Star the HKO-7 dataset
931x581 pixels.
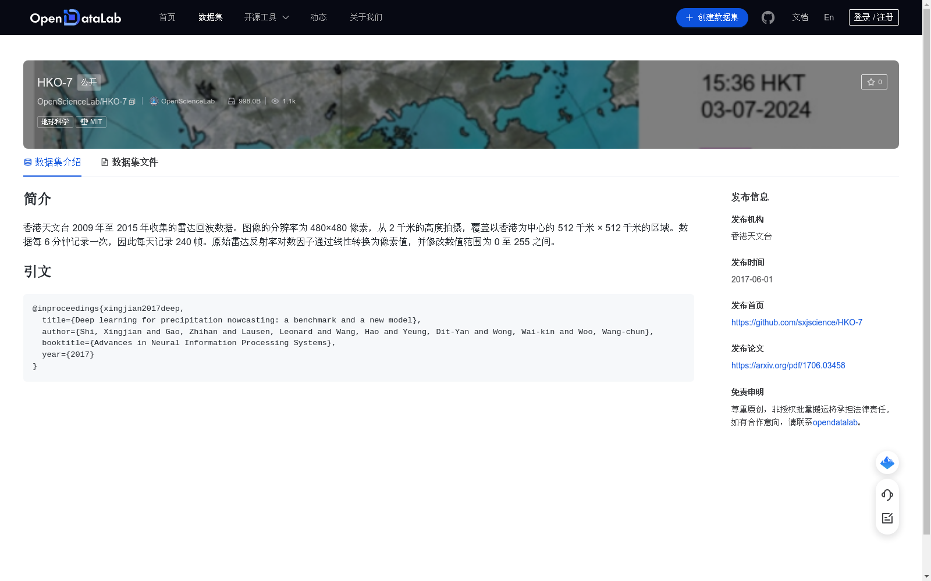click(874, 82)
